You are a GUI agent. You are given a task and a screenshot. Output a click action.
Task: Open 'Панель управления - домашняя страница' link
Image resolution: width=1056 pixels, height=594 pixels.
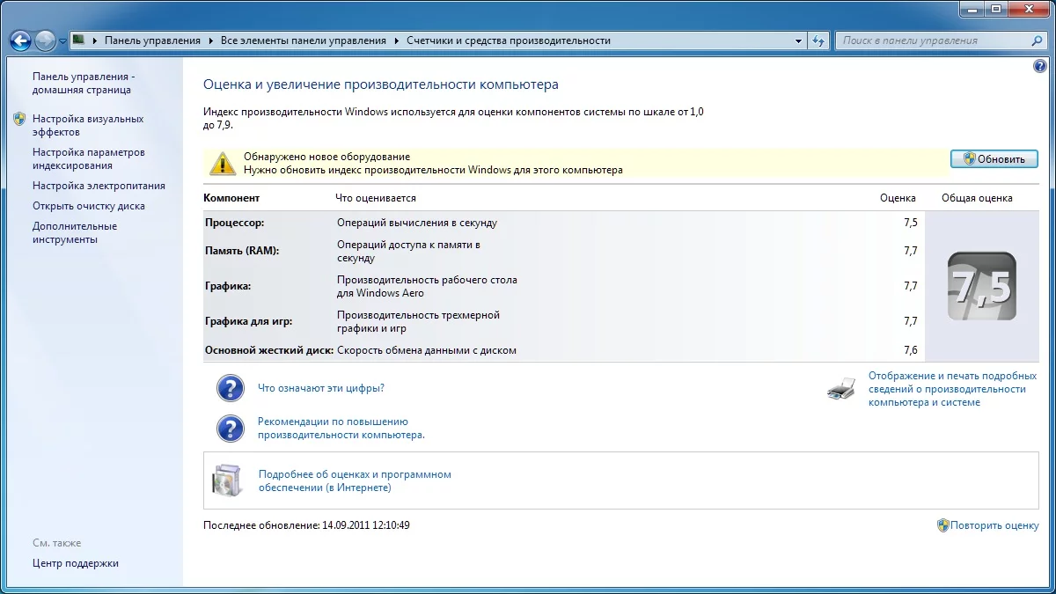pyautogui.click(x=83, y=83)
